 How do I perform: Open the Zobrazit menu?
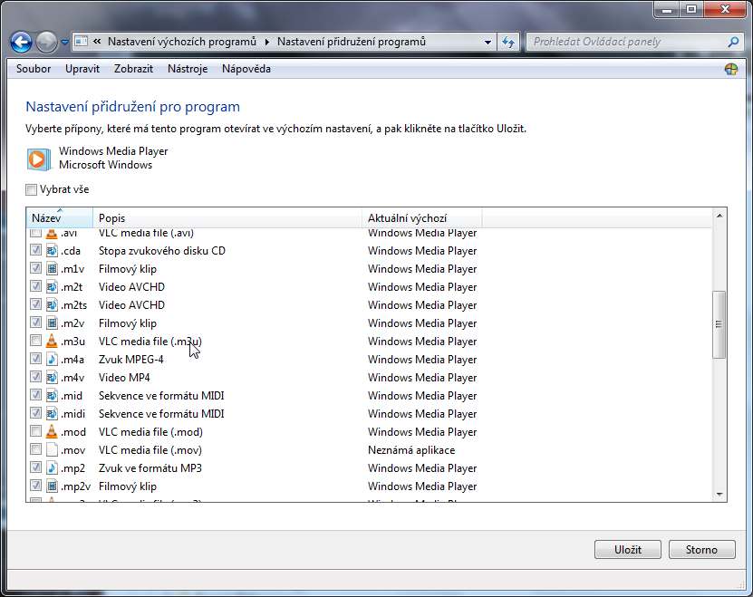click(133, 69)
